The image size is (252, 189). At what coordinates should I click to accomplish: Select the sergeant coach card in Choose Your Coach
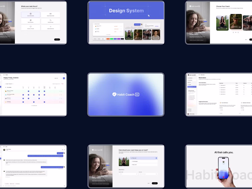[x=236, y=21]
